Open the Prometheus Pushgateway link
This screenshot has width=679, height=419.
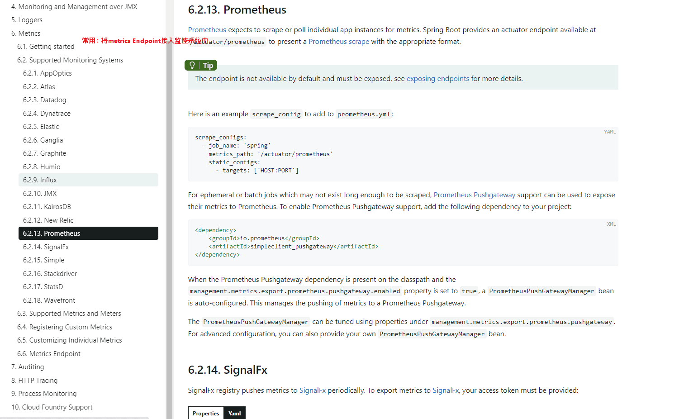point(474,195)
